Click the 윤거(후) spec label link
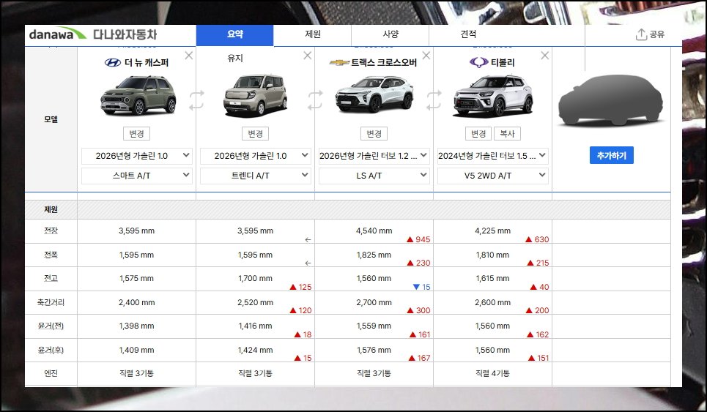Image resolution: width=707 pixels, height=412 pixels. pos(51,351)
